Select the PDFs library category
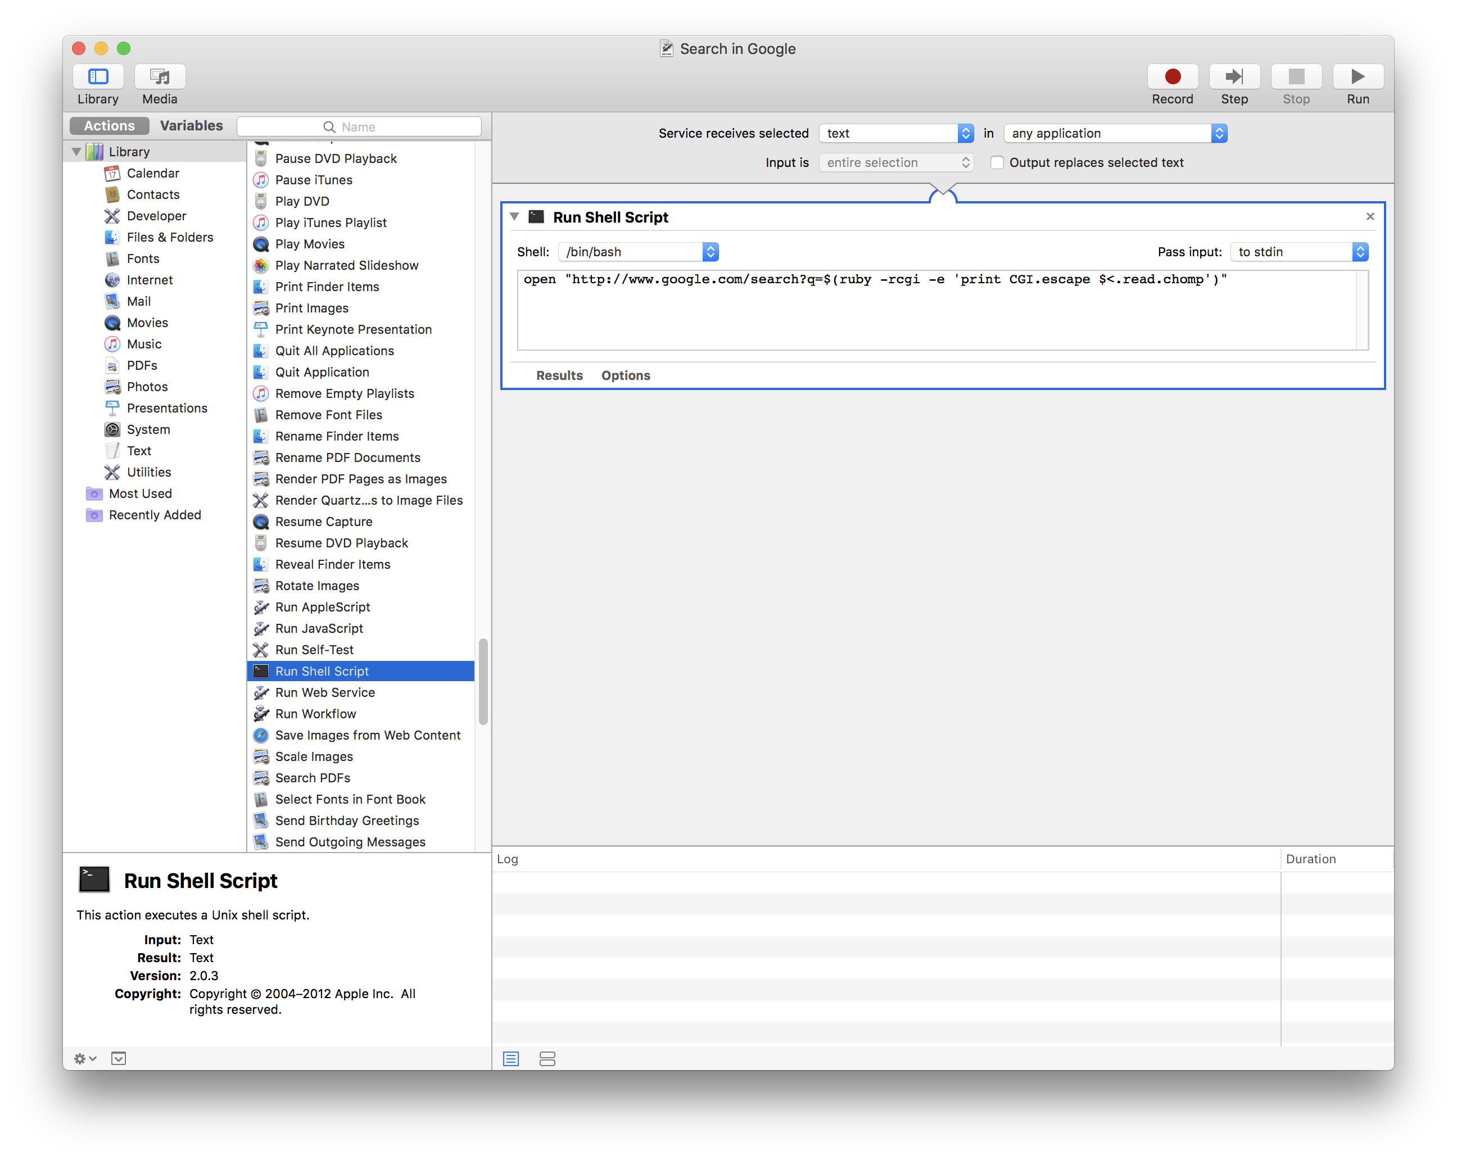Viewport: 1457px width, 1160px height. point(142,365)
